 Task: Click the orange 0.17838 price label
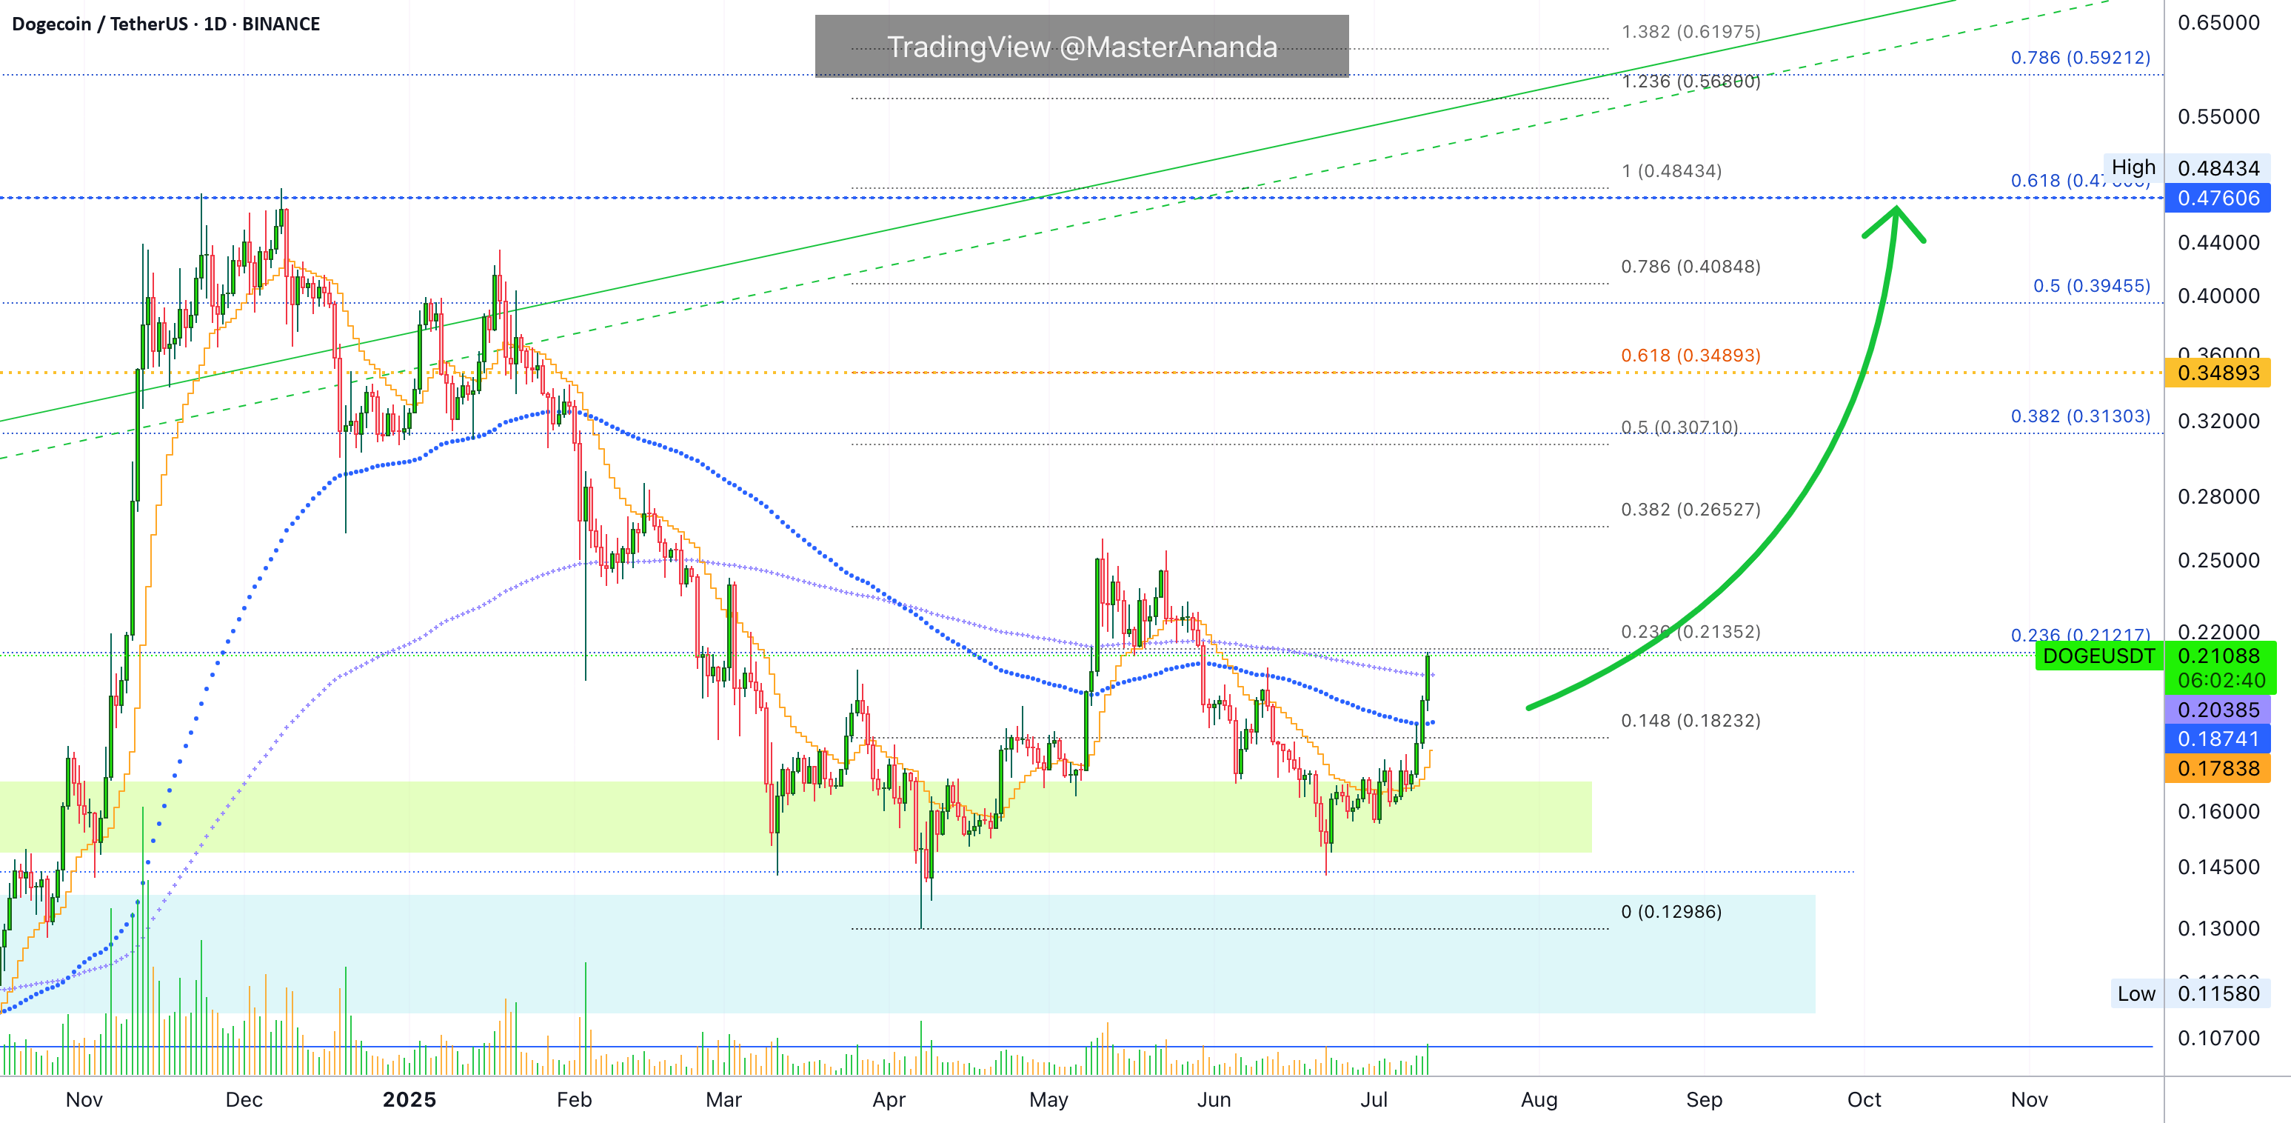2218,769
